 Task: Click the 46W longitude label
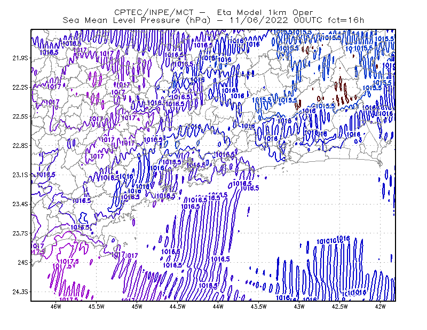(56, 307)
